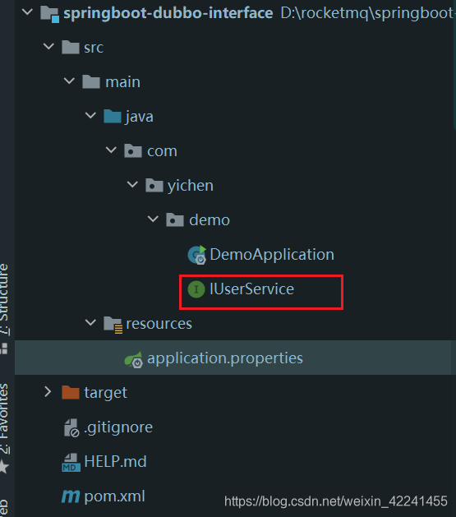This screenshot has height=517, width=456.
Task: Click the com package icon
Action: click(x=133, y=150)
